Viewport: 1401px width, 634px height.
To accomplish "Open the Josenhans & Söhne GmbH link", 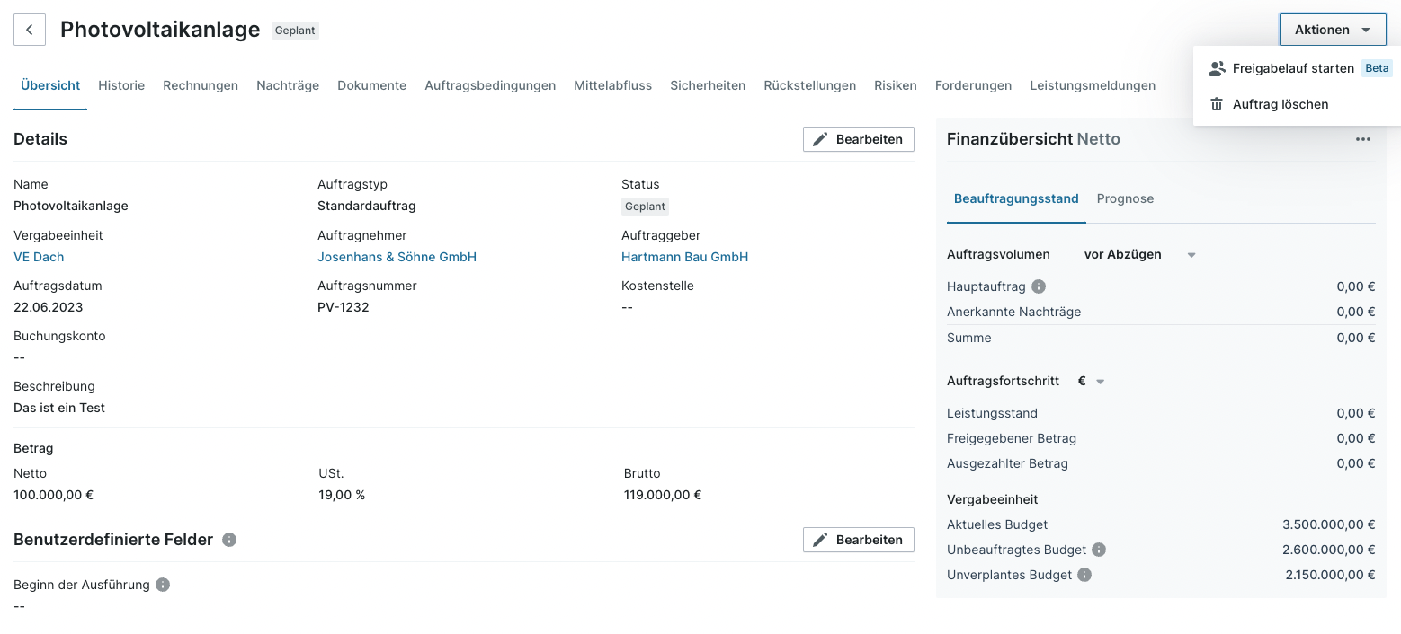I will coord(397,257).
